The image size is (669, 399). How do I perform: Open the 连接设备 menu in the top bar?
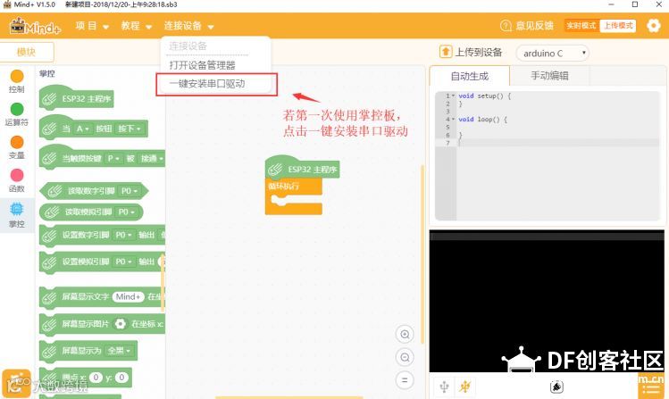click(188, 26)
